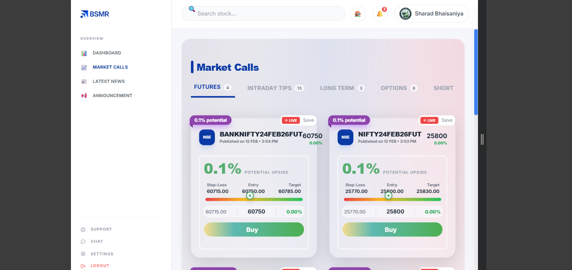The height and width of the screenshot is (270, 572).
Task: Click the Search stock input field
Action: (269, 14)
